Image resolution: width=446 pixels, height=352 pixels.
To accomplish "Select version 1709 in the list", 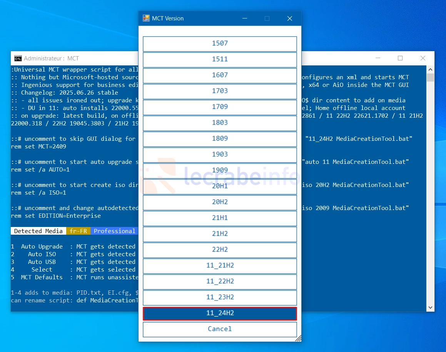I will click(x=220, y=107).
